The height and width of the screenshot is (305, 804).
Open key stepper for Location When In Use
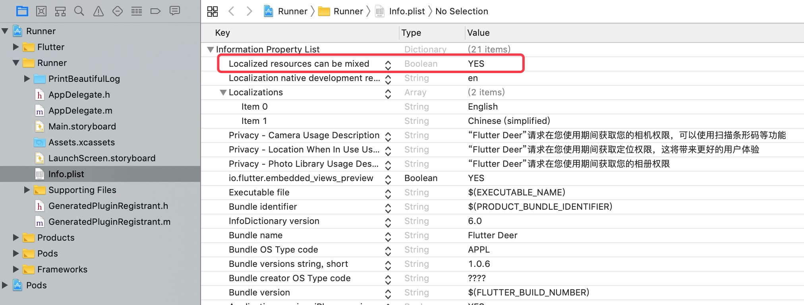[388, 151]
